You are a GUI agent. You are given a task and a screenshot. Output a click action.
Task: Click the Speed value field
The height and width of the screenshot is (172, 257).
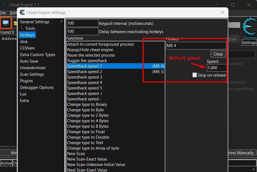[x=217, y=68]
